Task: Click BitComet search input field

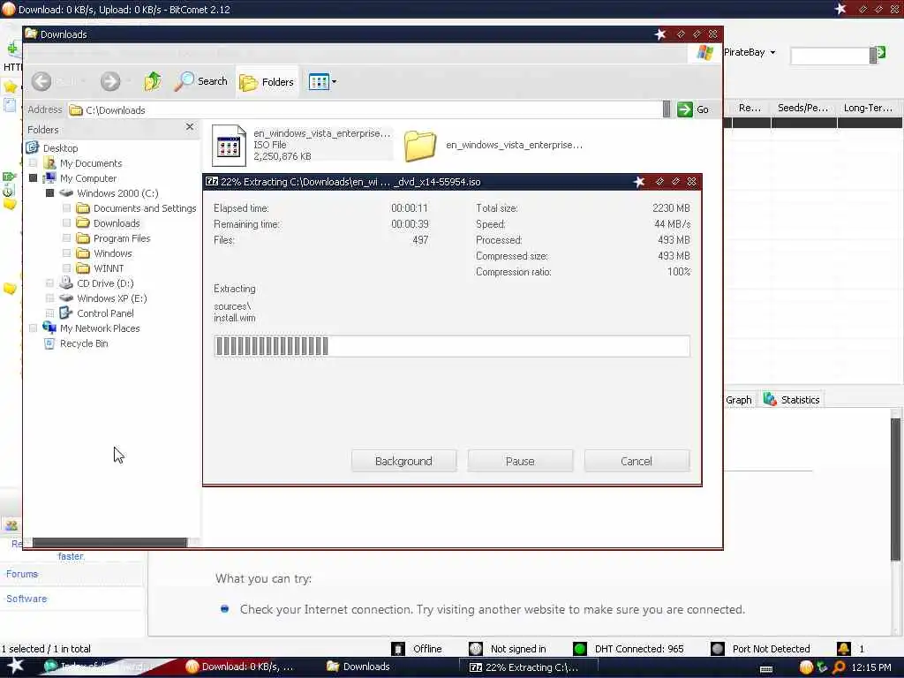Action: [x=830, y=56]
